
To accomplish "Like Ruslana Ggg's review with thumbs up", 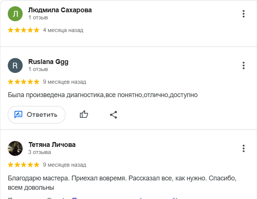I will click(84, 115).
